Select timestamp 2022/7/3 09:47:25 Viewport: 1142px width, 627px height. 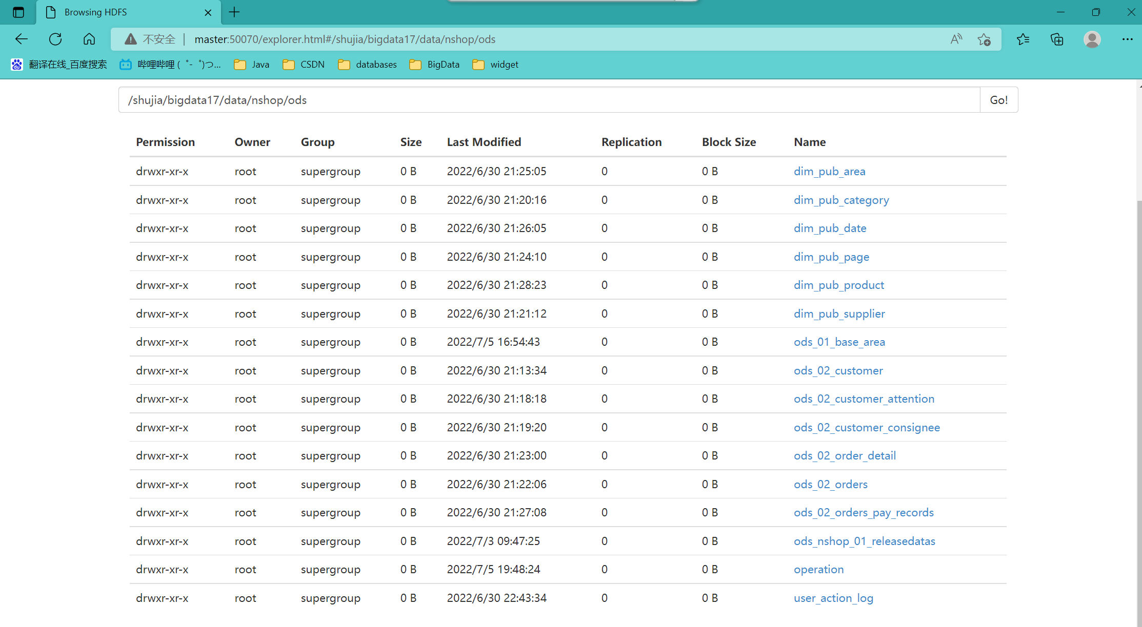[x=493, y=541]
